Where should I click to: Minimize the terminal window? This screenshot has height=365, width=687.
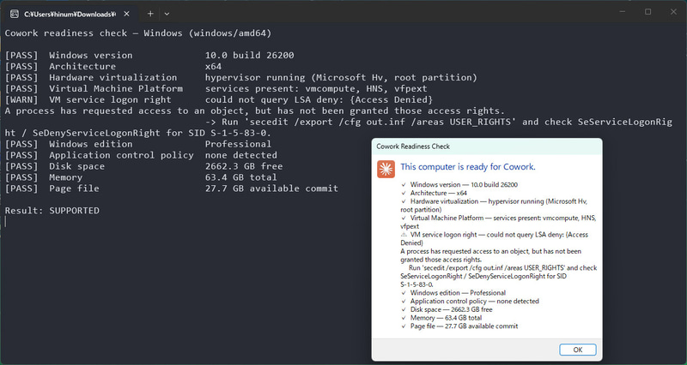(x=623, y=12)
